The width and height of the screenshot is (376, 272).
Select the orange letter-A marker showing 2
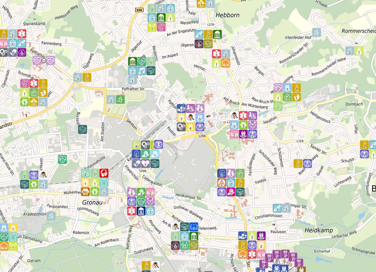(222, 183)
